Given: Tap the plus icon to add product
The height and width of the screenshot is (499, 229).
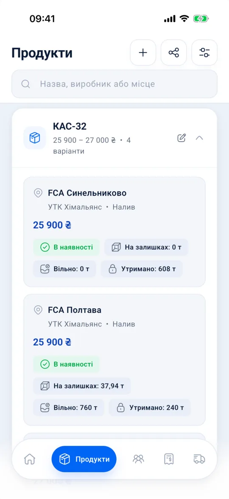Looking at the screenshot, I should click(143, 53).
